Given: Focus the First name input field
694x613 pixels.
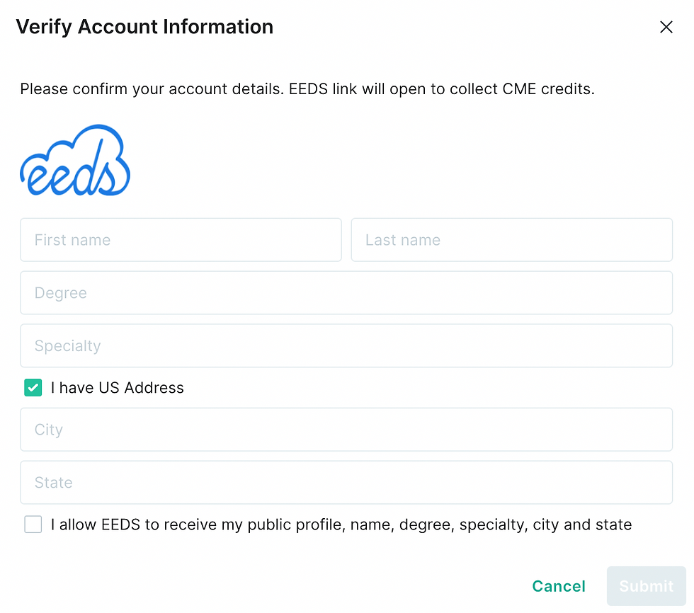Looking at the screenshot, I should [181, 240].
